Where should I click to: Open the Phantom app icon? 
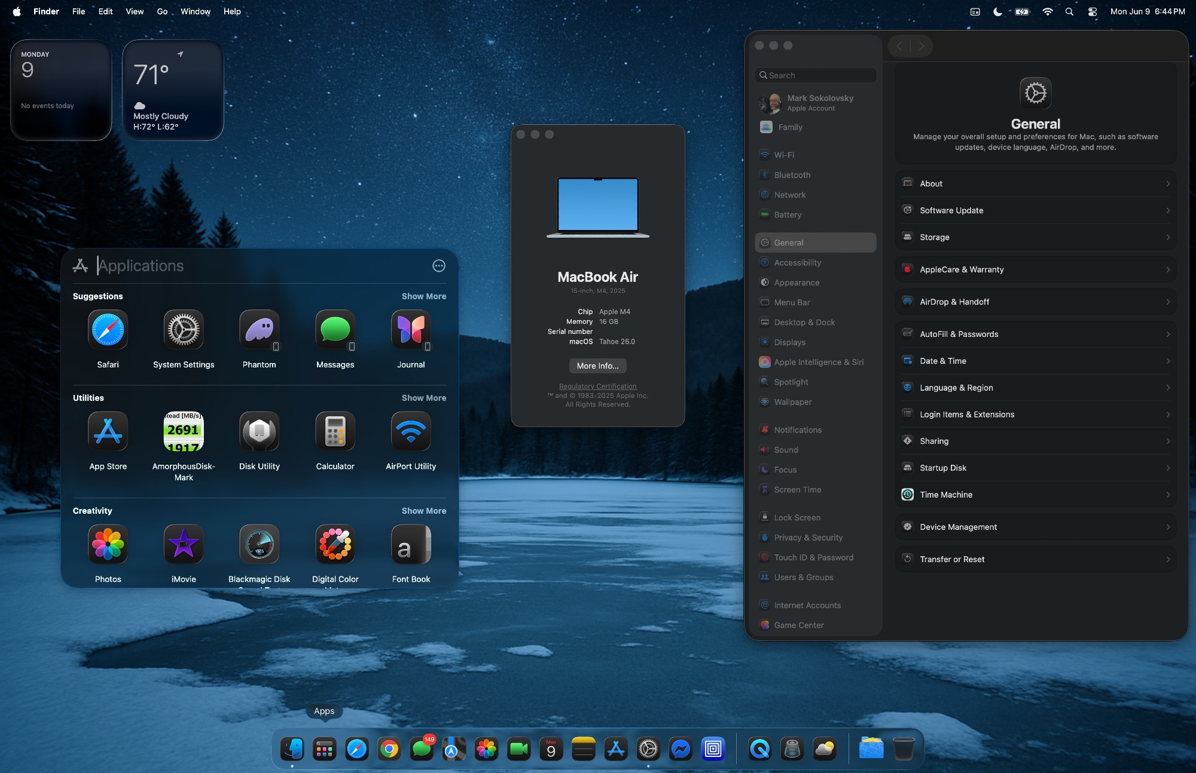(260, 330)
